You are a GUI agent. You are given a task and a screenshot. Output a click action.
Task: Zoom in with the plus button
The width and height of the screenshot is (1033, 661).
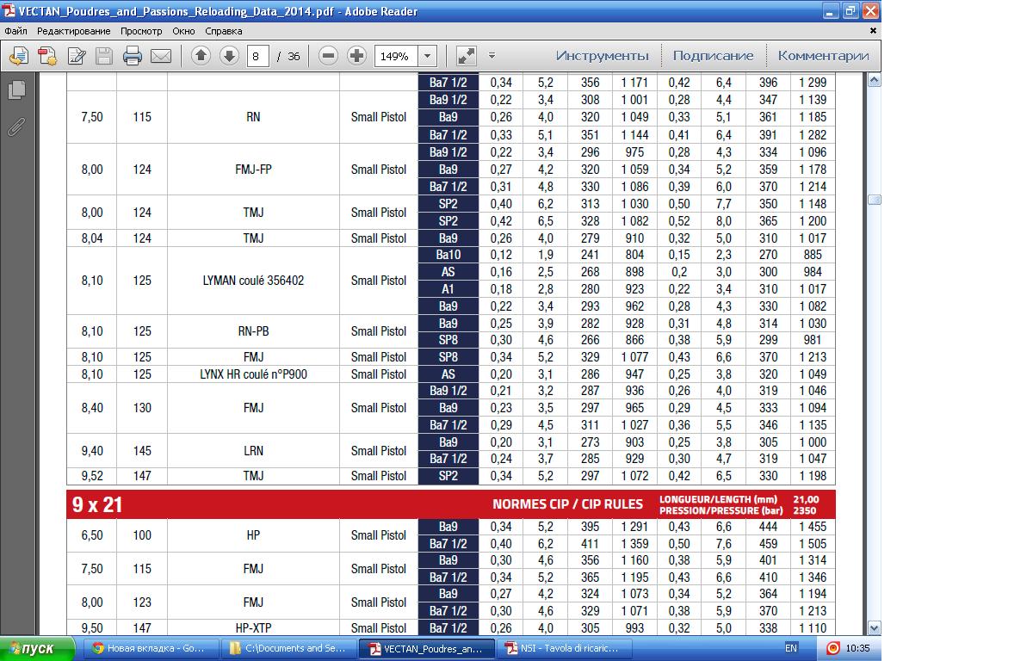click(356, 56)
